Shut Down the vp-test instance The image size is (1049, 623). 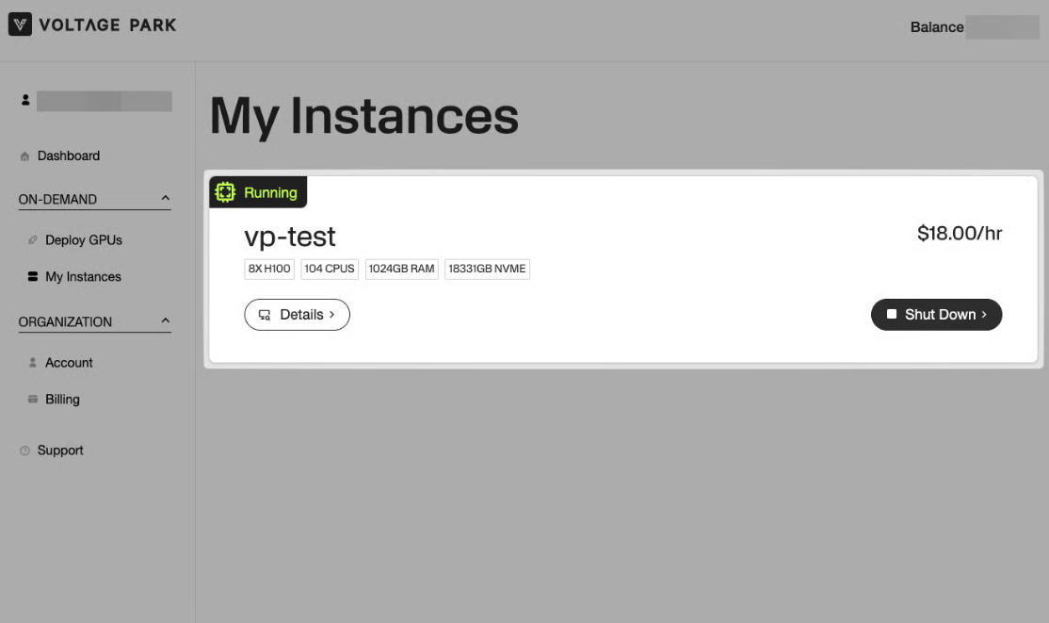point(936,315)
